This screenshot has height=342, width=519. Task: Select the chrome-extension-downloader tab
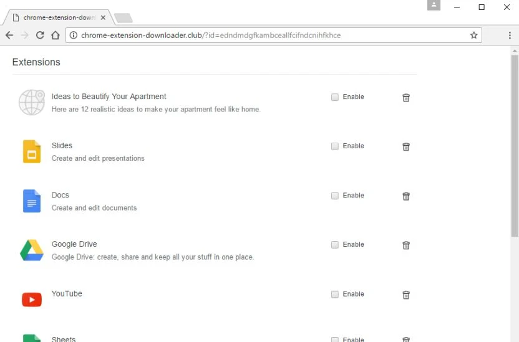pos(59,17)
